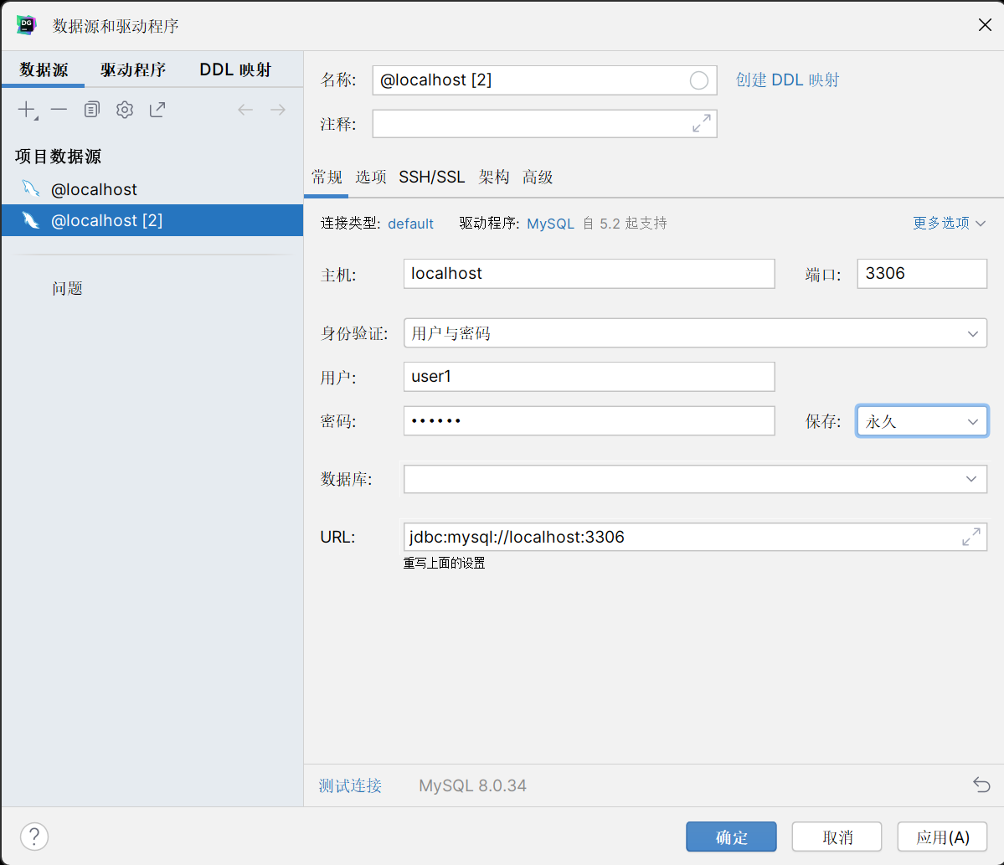
Task: Switch to the DDL 映射 tab
Action: pos(235,70)
